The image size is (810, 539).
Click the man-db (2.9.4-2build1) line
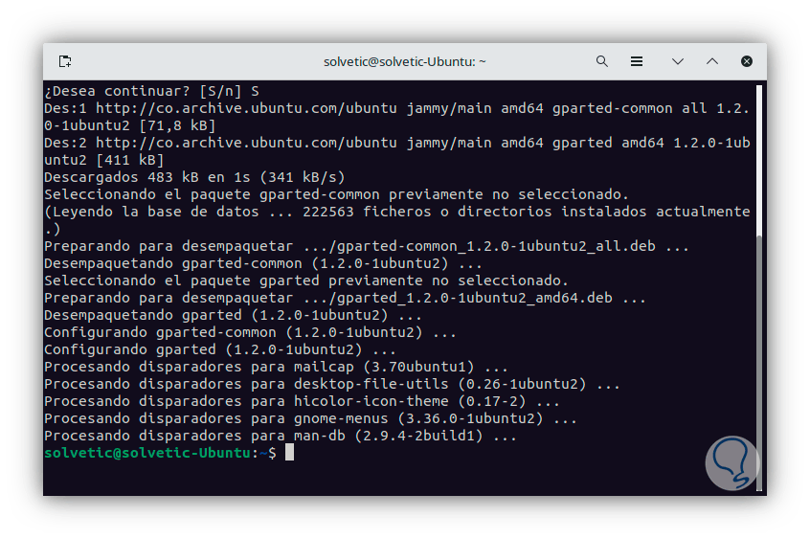click(280, 436)
